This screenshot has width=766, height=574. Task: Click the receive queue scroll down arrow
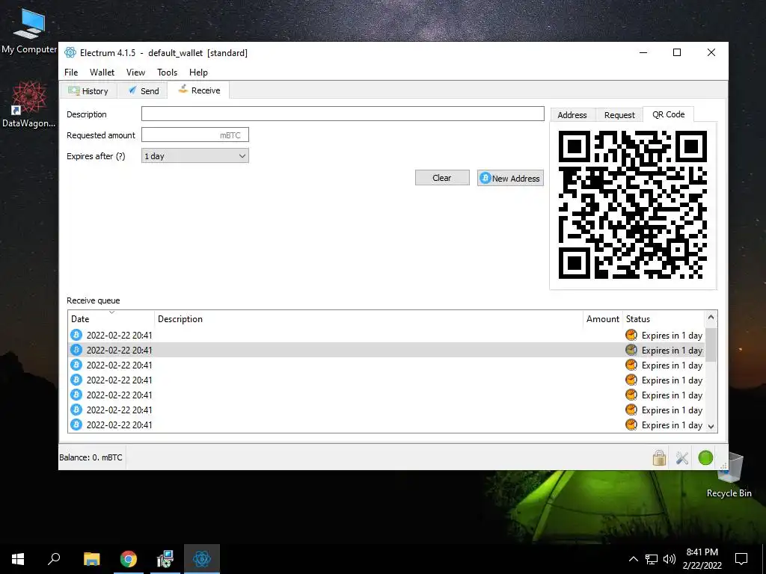(x=711, y=426)
